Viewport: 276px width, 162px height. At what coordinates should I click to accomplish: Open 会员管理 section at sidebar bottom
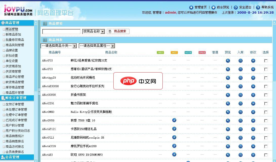(x=11, y=157)
